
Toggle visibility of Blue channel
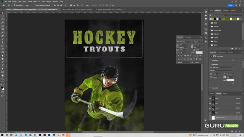point(210,113)
